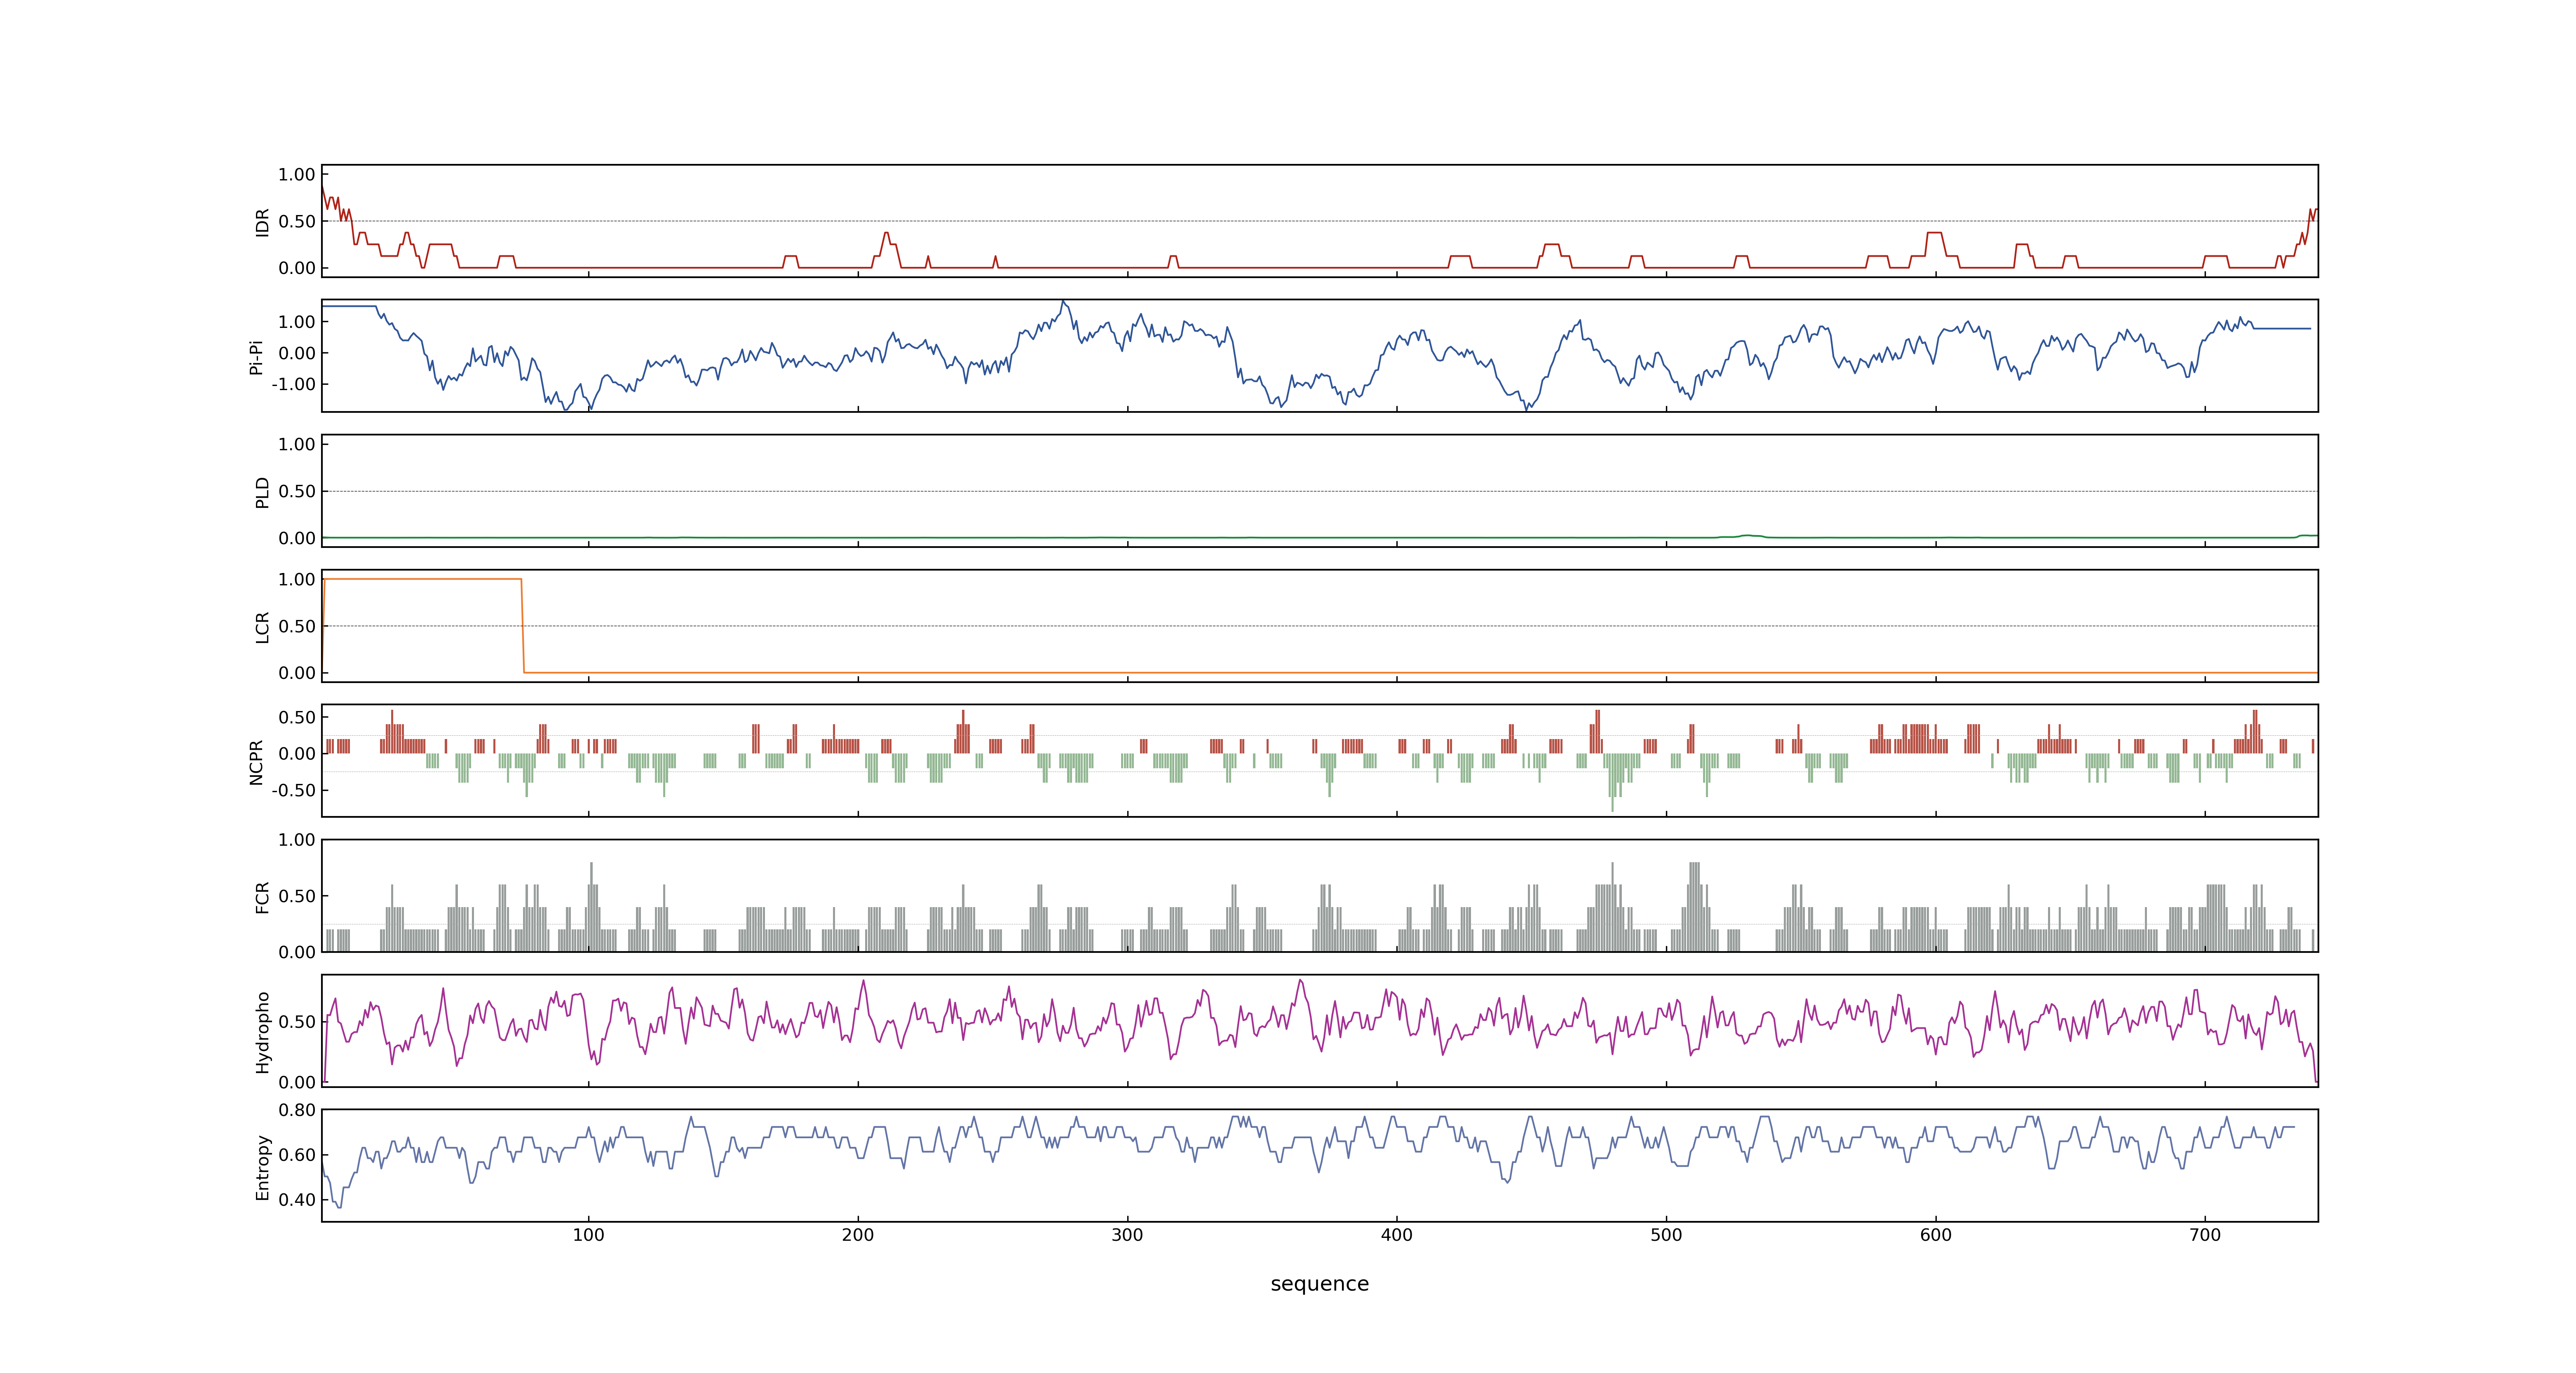Click the 1.00 tick on FCR axis
The height and width of the screenshot is (1373, 2576).
pyautogui.click(x=297, y=840)
